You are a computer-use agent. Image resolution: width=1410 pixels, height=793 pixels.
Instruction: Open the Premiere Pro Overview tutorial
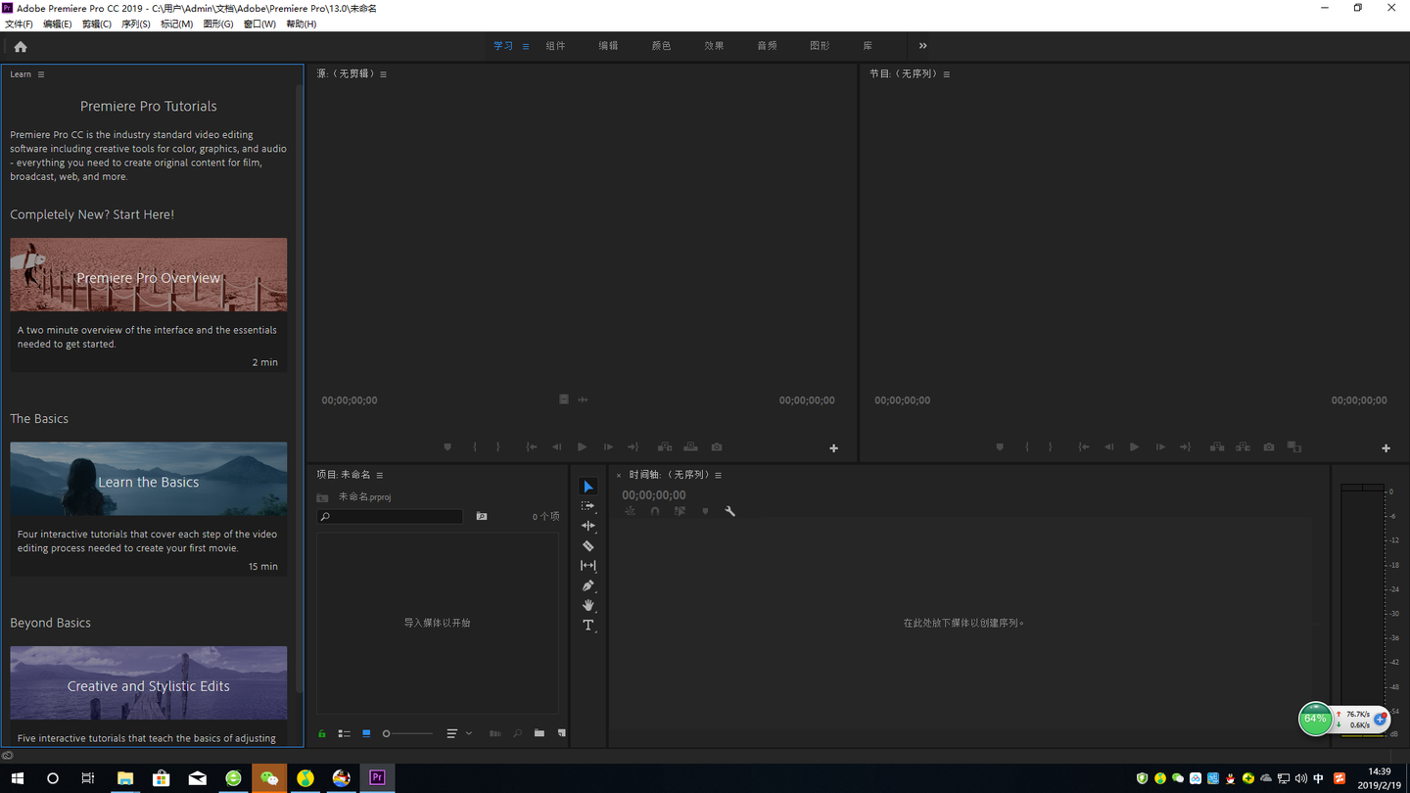click(x=149, y=304)
